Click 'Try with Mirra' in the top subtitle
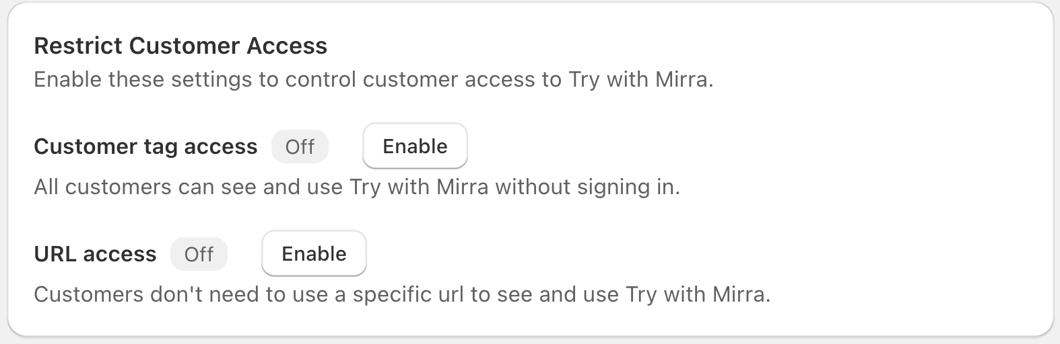1060x344 pixels. (639, 80)
